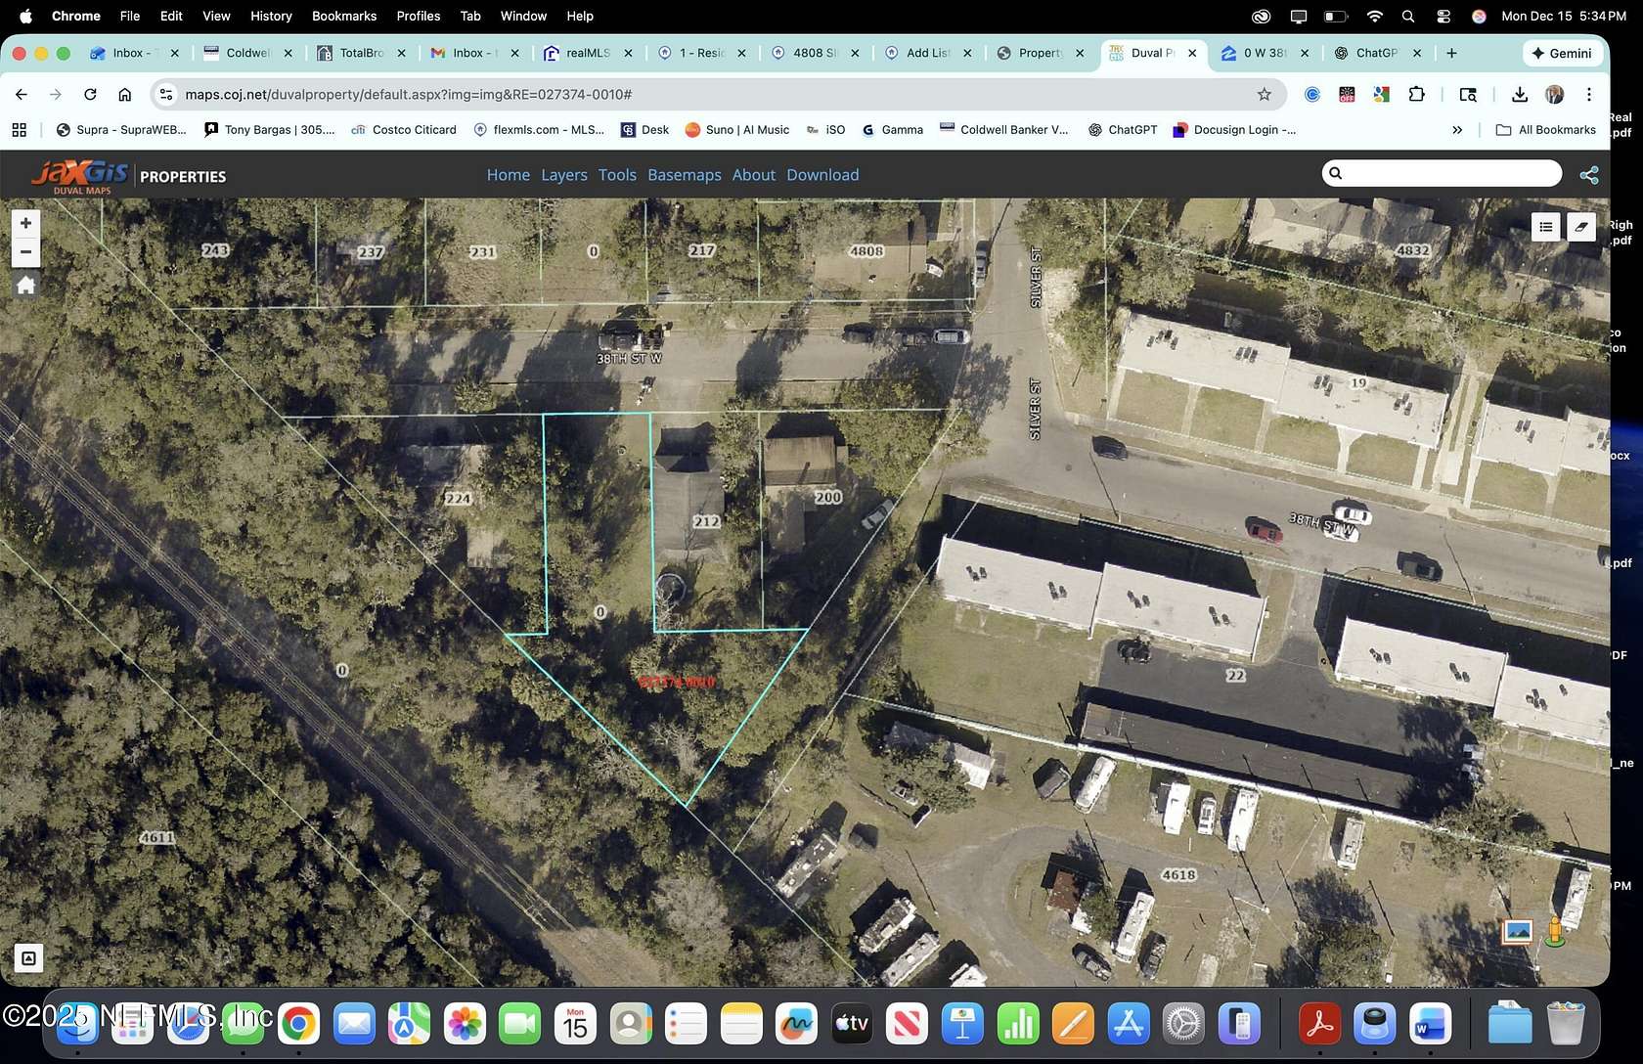Viewport: 1643px width, 1064px height.
Task: Open the Basemaps menu in JaxGIS
Action: 684,174
